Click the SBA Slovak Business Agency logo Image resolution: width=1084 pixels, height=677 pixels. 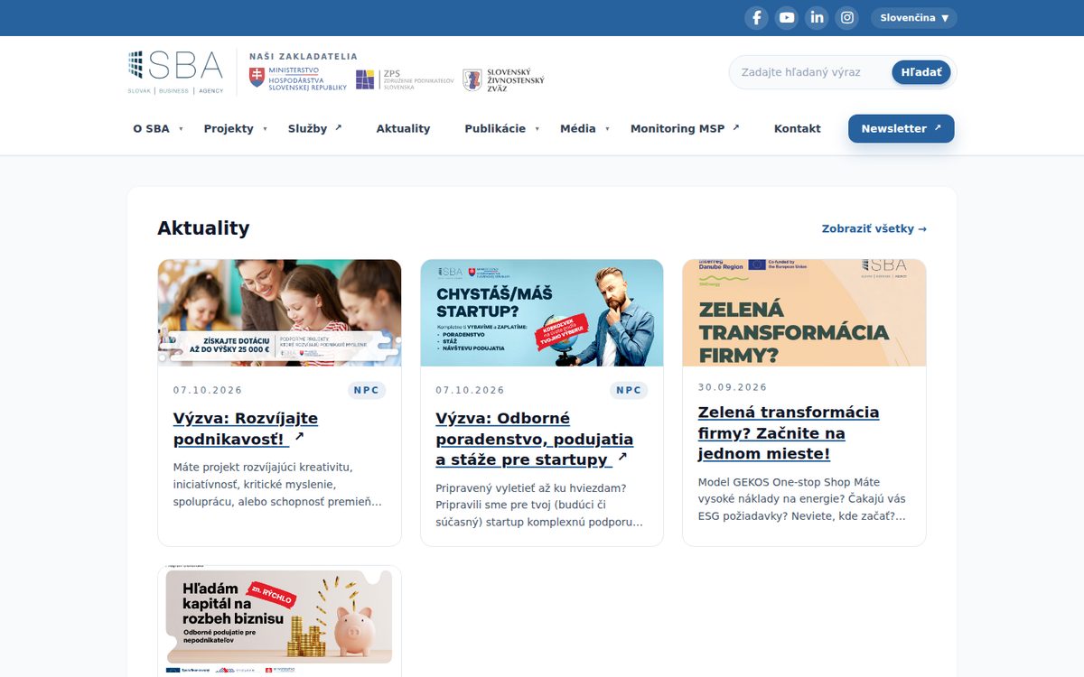click(175, 72)
